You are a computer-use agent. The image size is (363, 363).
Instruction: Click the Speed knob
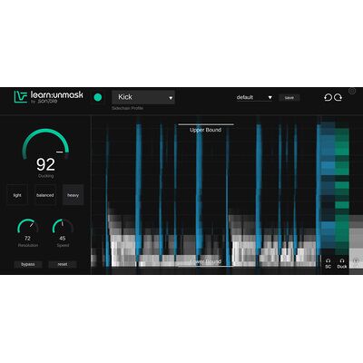click(x=63, y=227)
